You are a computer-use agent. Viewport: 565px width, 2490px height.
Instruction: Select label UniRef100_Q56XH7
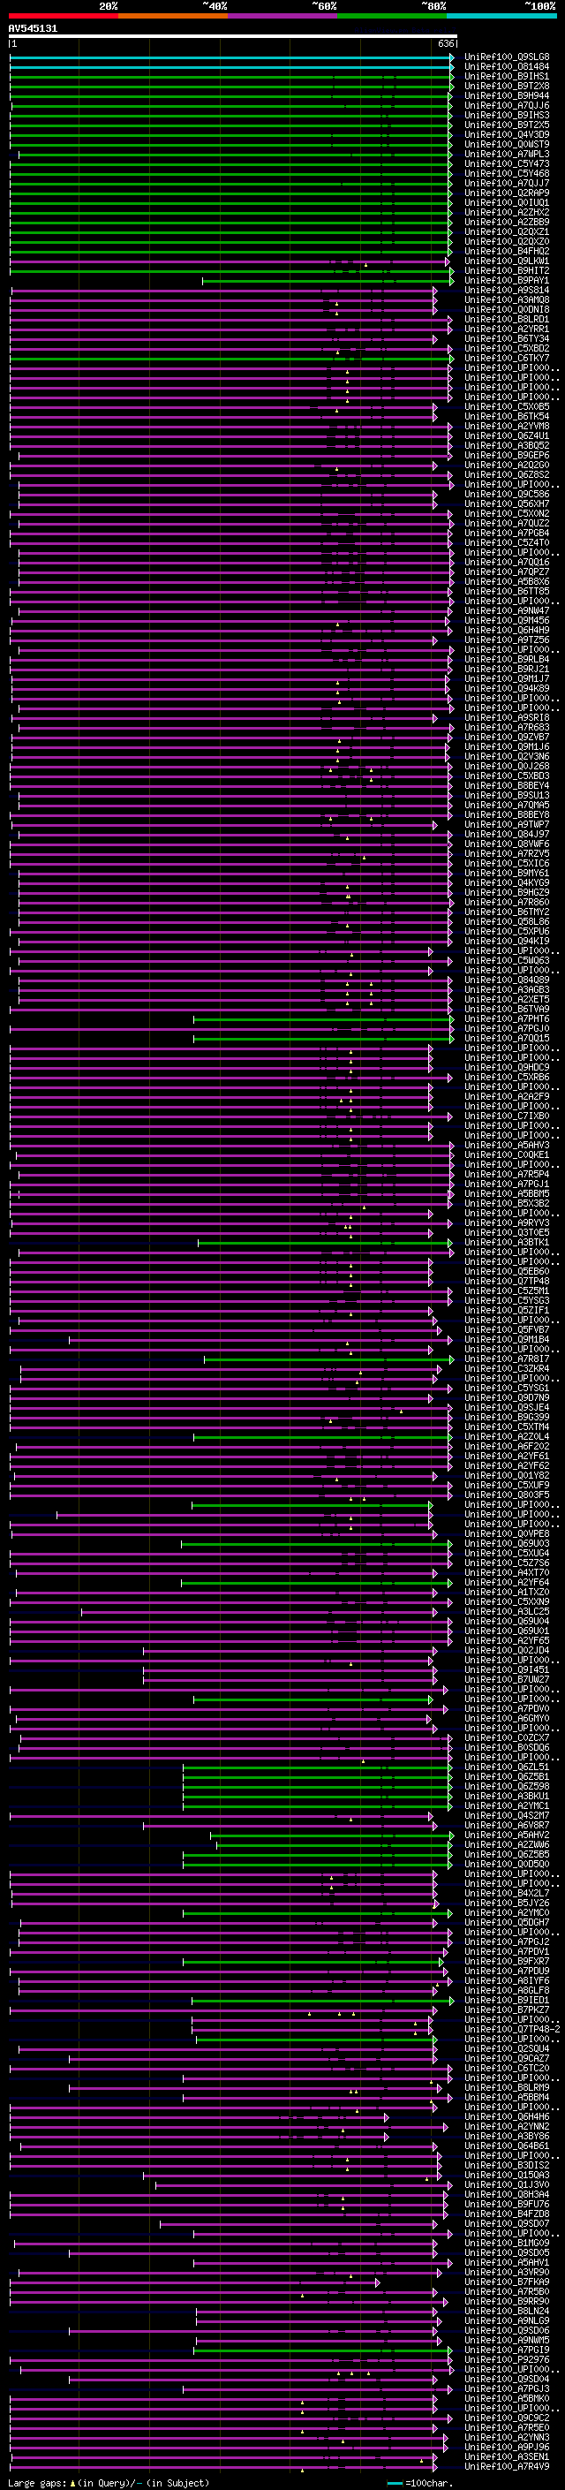coord(507,504)
